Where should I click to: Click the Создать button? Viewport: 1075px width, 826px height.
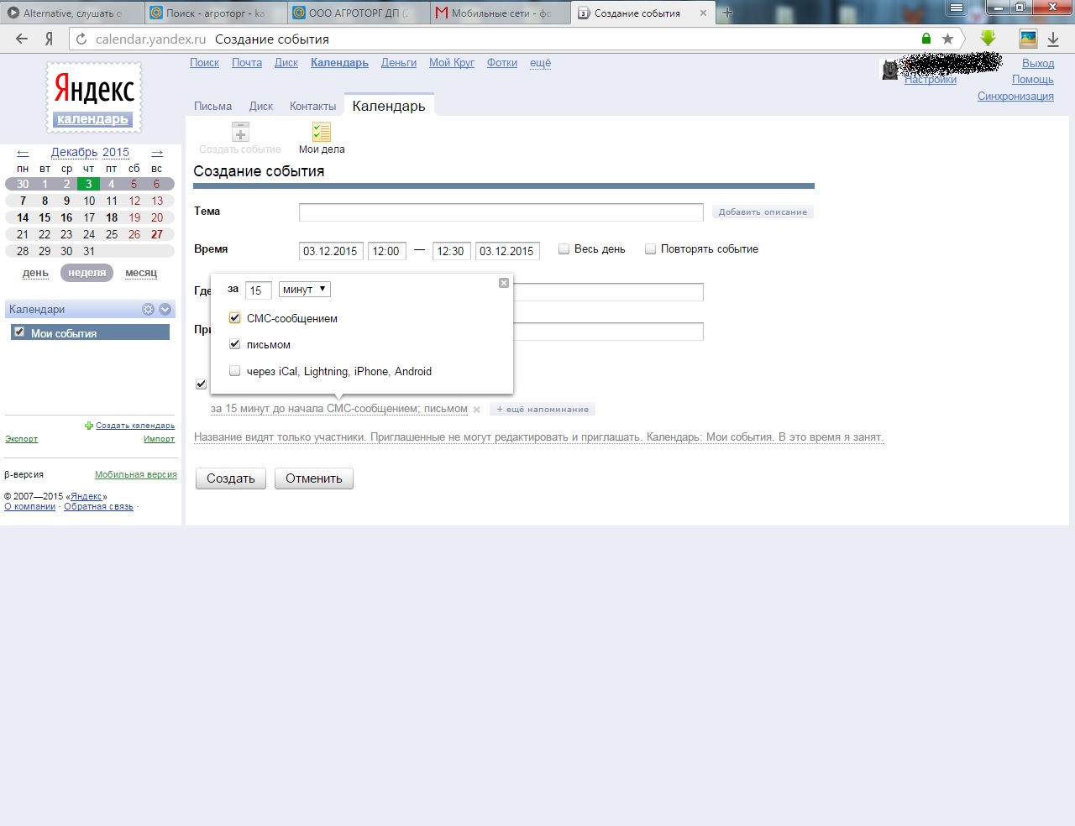click(x=231, y=478)
